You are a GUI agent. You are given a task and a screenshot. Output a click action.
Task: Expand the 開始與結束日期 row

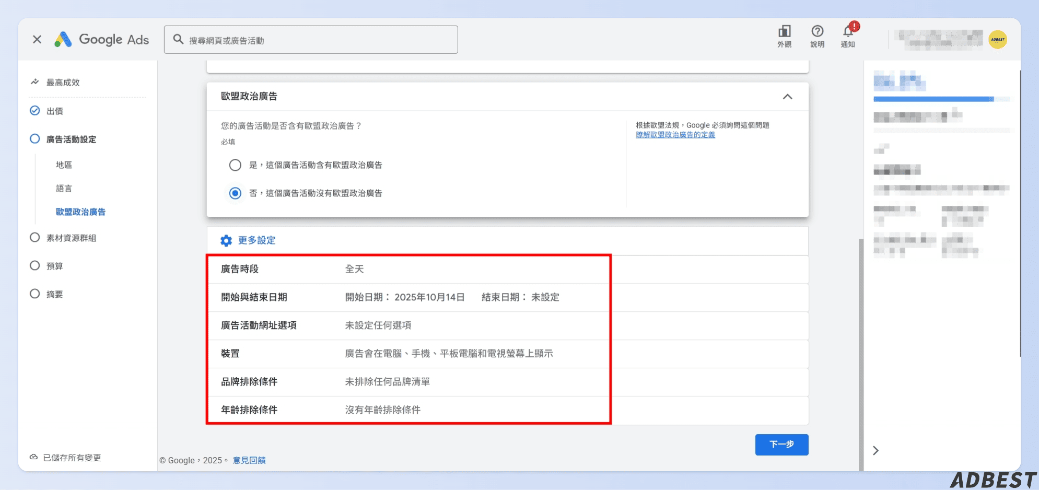click(508, 297)
